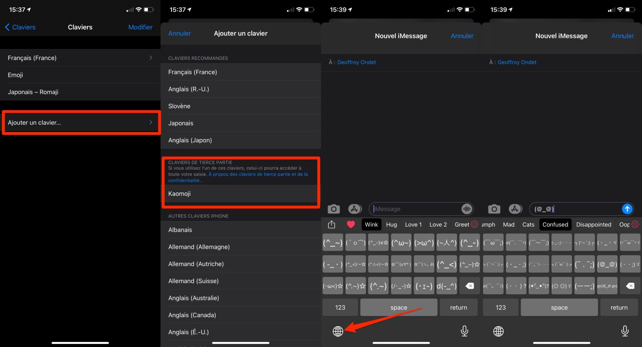The width and height of the screenshot is (642, 347).
Task: Cancel the fourth-screen iMessage with Annuler
Action: point(623,36)
